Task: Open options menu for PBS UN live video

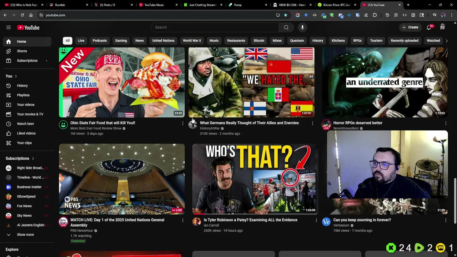Action: coord(182,221)
